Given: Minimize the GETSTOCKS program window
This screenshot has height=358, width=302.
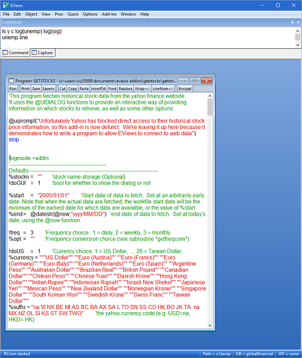Looking at the screenshot, I should pos(183,81).
